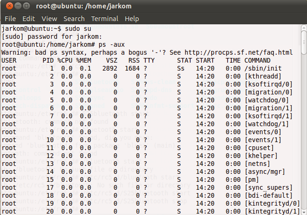Click the [migration/0] process name
Viewport: 307px width, 215px height.
[269, 92]
